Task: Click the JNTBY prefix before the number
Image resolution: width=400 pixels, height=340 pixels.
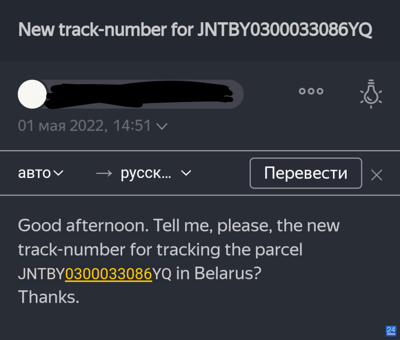Action: point(41,273)
